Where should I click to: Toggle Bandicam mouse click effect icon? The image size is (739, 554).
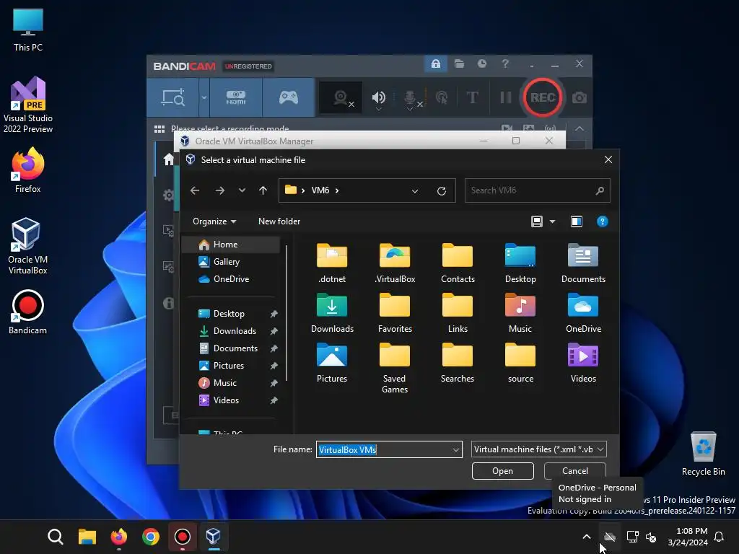point(442,98)
